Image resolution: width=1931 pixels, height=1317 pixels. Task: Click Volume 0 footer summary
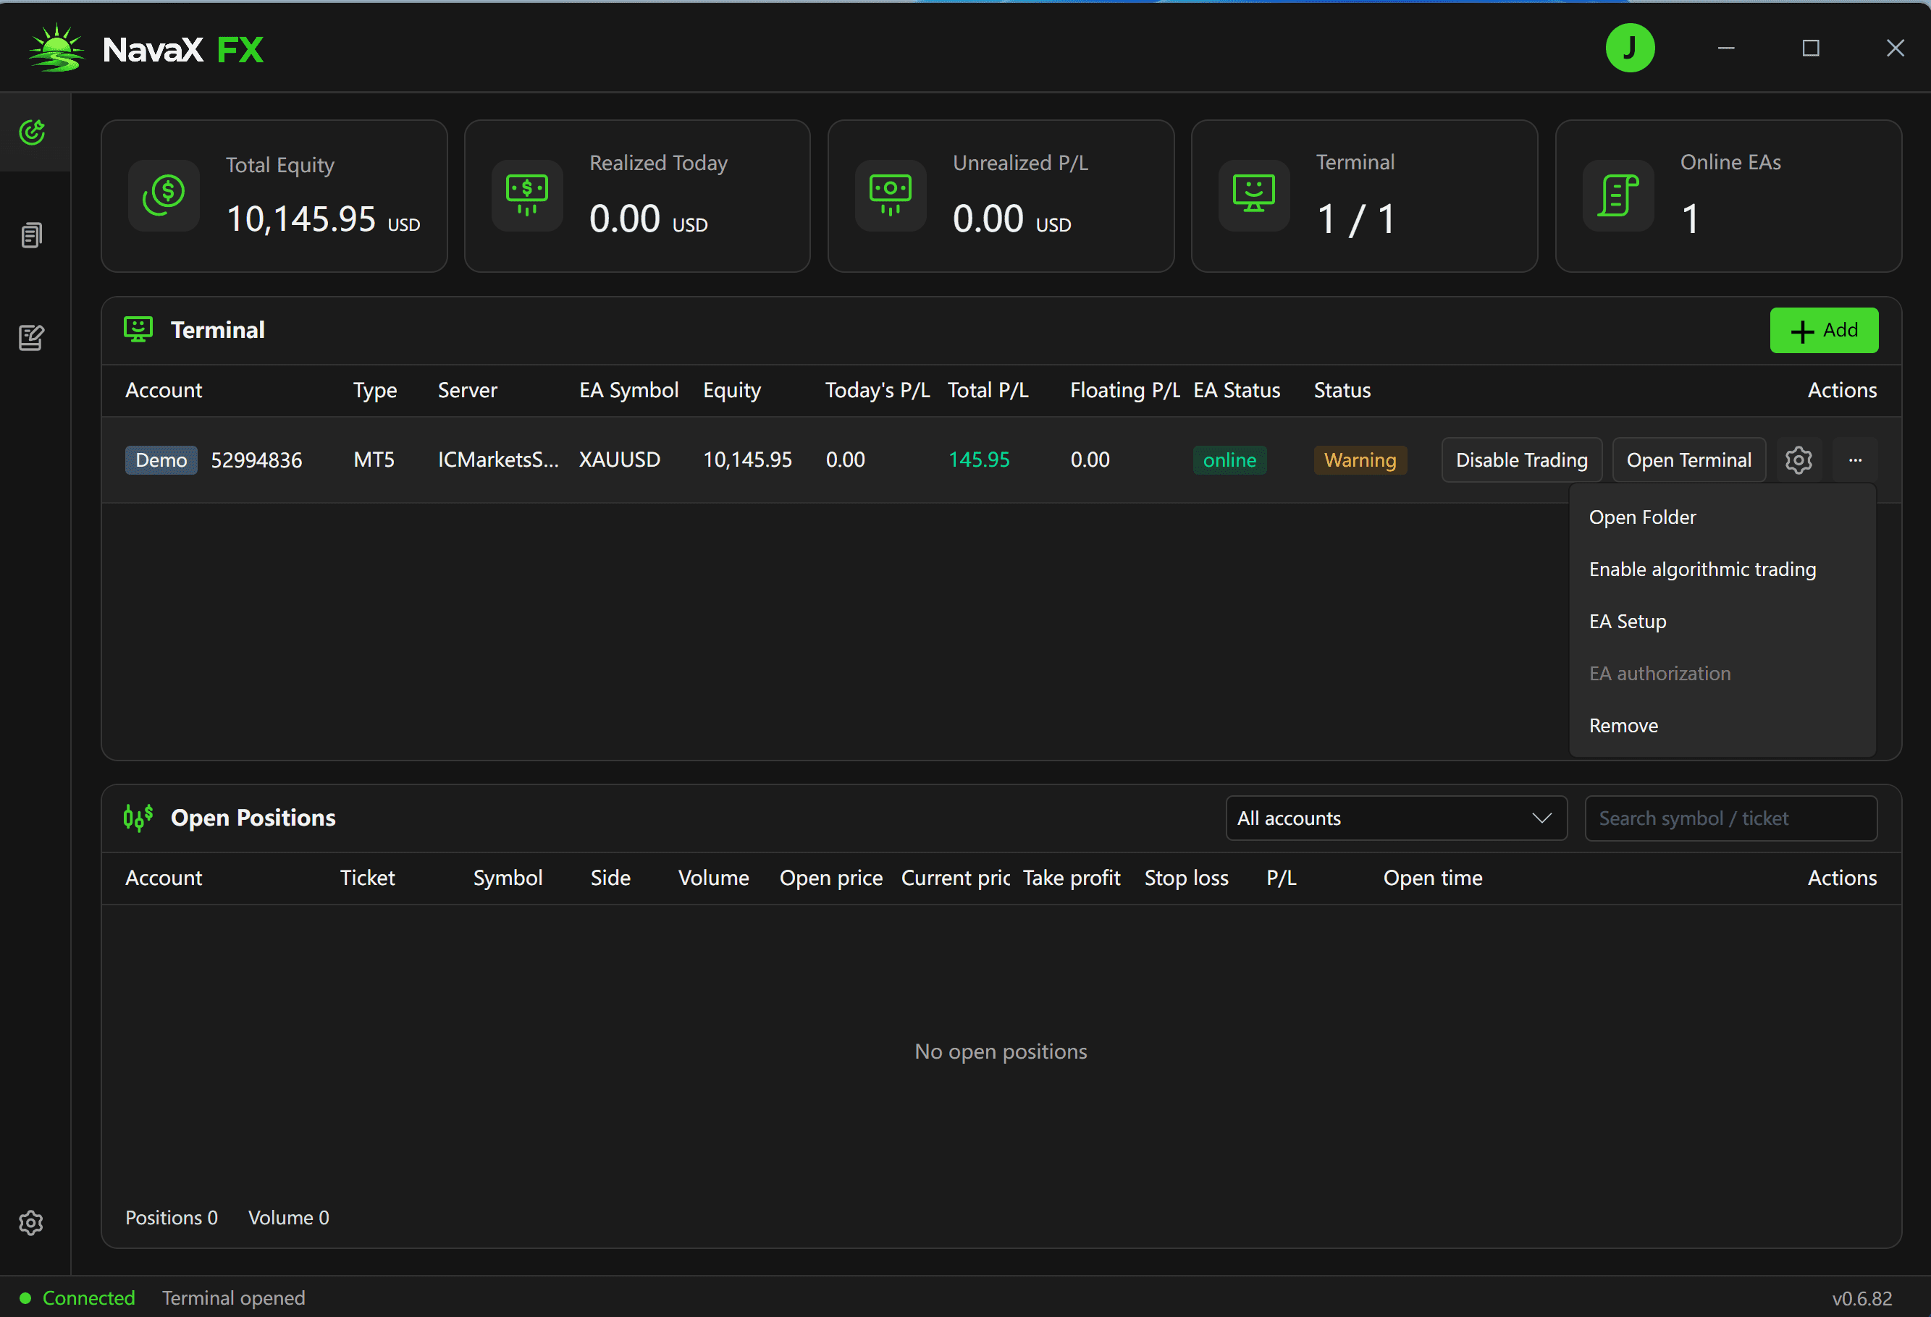click(288, 1218)
